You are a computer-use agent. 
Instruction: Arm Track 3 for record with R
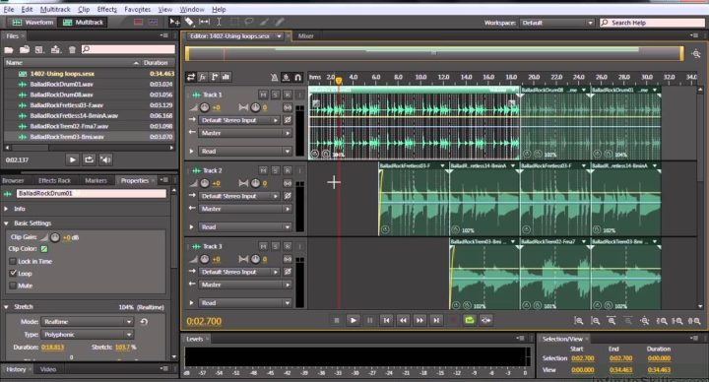(x=288, y=246)
